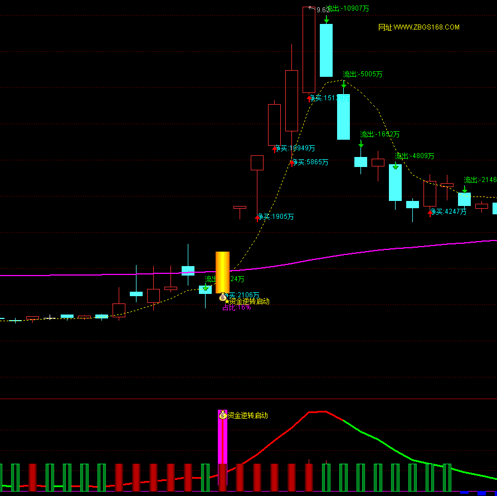Click the 流出:-2146 outflow label
This screenshot has height=496, width=497.
point(480,180)
